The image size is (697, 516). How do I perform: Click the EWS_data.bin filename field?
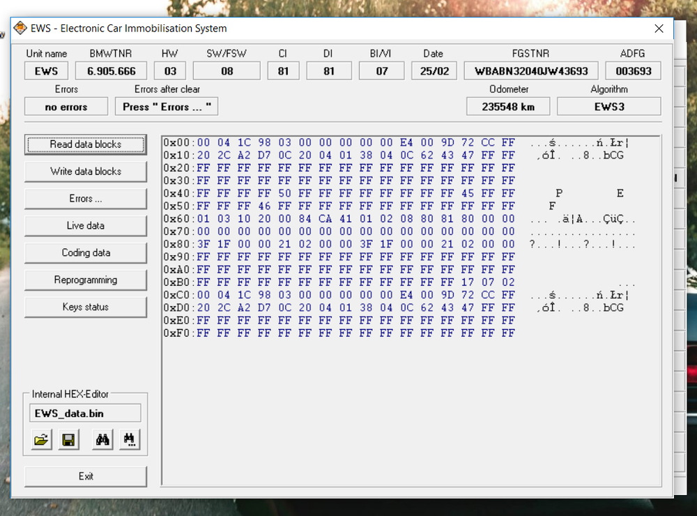84,413
